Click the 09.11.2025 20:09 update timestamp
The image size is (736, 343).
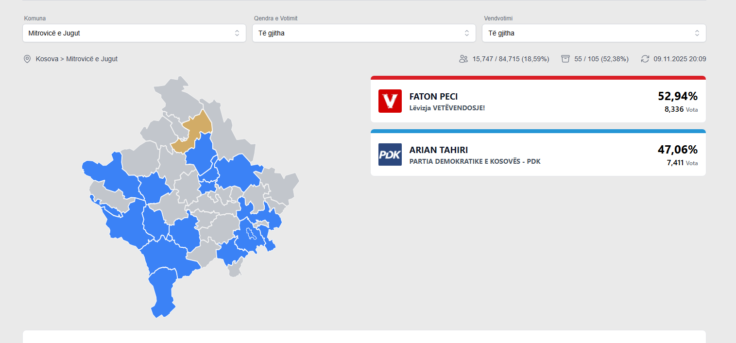[679, 59]
